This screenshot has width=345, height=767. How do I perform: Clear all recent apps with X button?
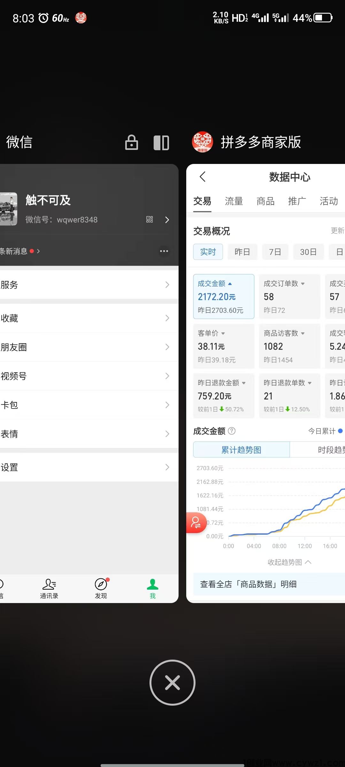[x=172, y=683]
